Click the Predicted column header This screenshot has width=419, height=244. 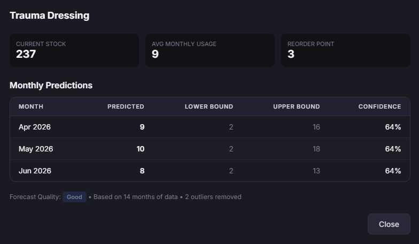126,106
